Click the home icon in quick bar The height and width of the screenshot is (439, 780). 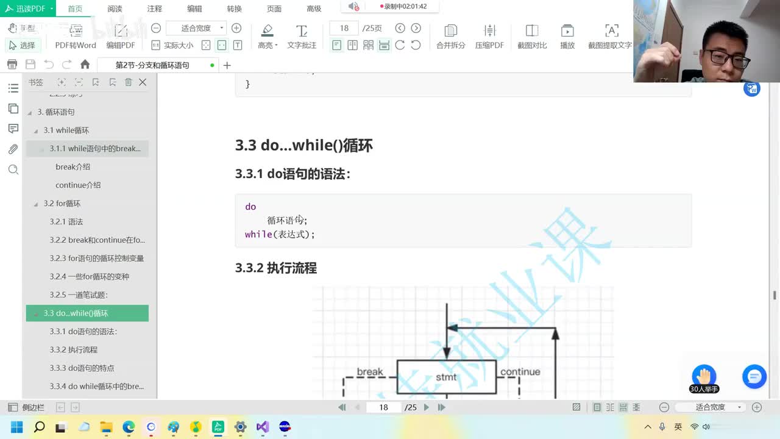(x=85, y=65)
